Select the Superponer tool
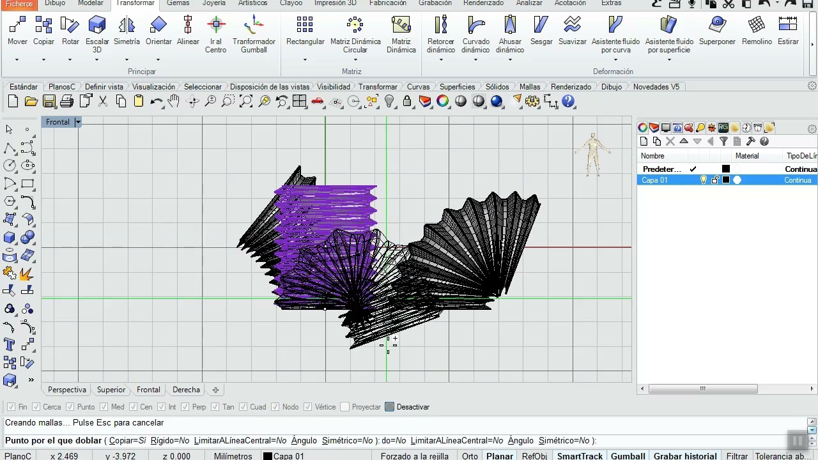This screenshot has width=818, height=460. coord(717,31)
